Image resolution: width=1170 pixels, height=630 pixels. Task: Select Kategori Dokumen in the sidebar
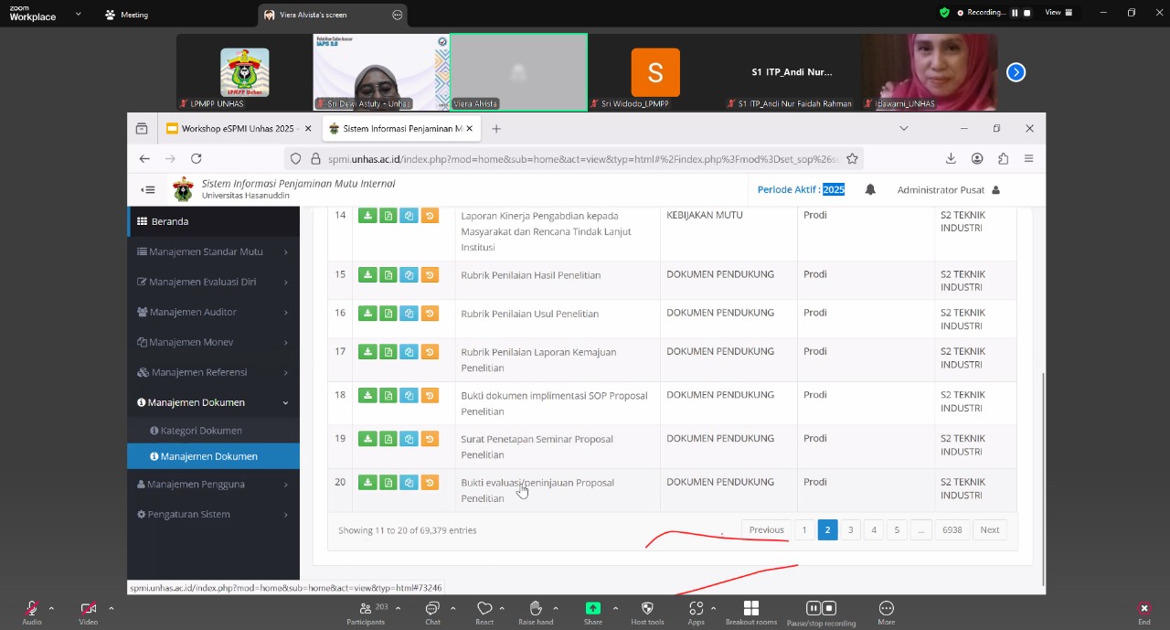point(201,431)
